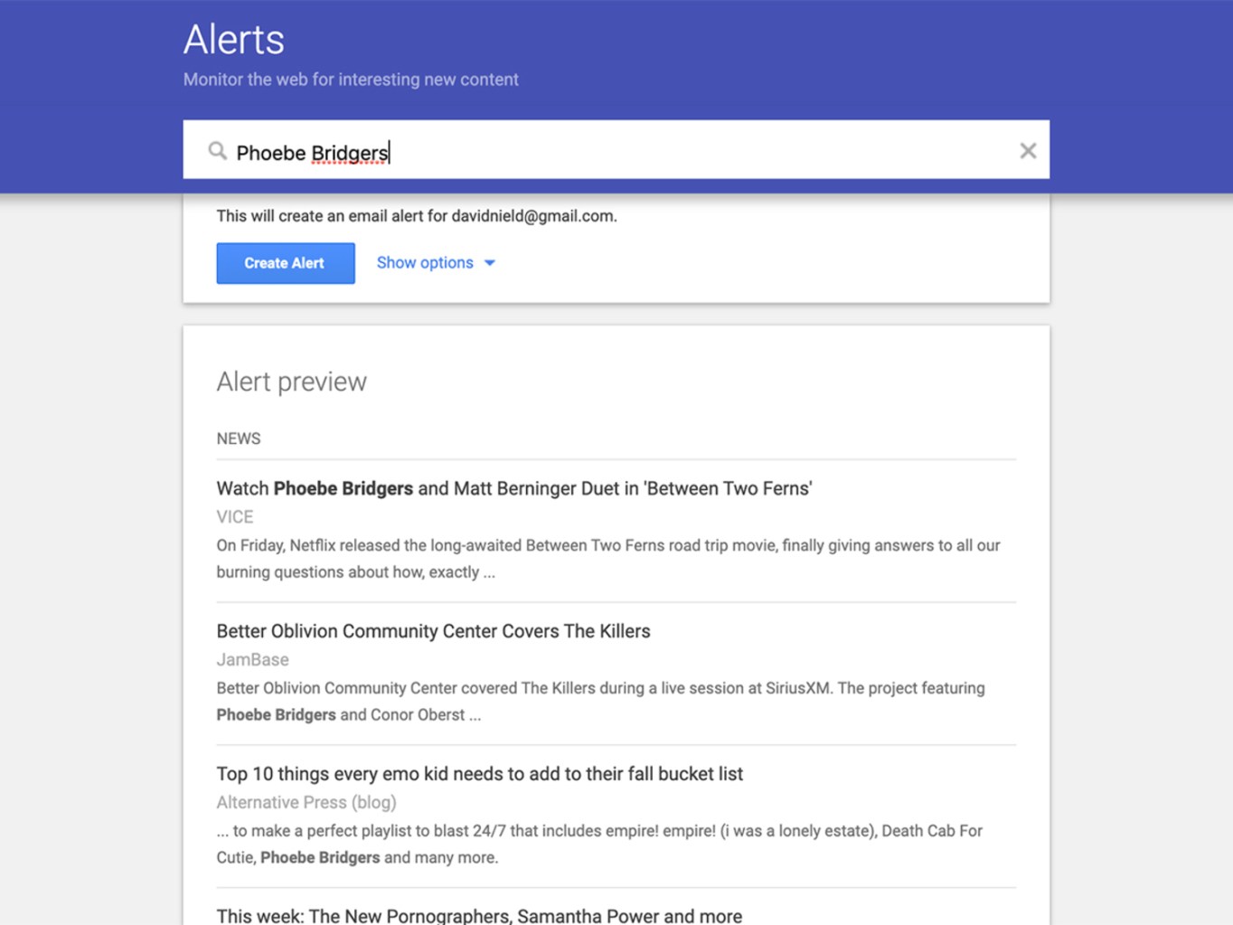Select the NEWS section heading
1233x925 pixels.
point(238,439)
